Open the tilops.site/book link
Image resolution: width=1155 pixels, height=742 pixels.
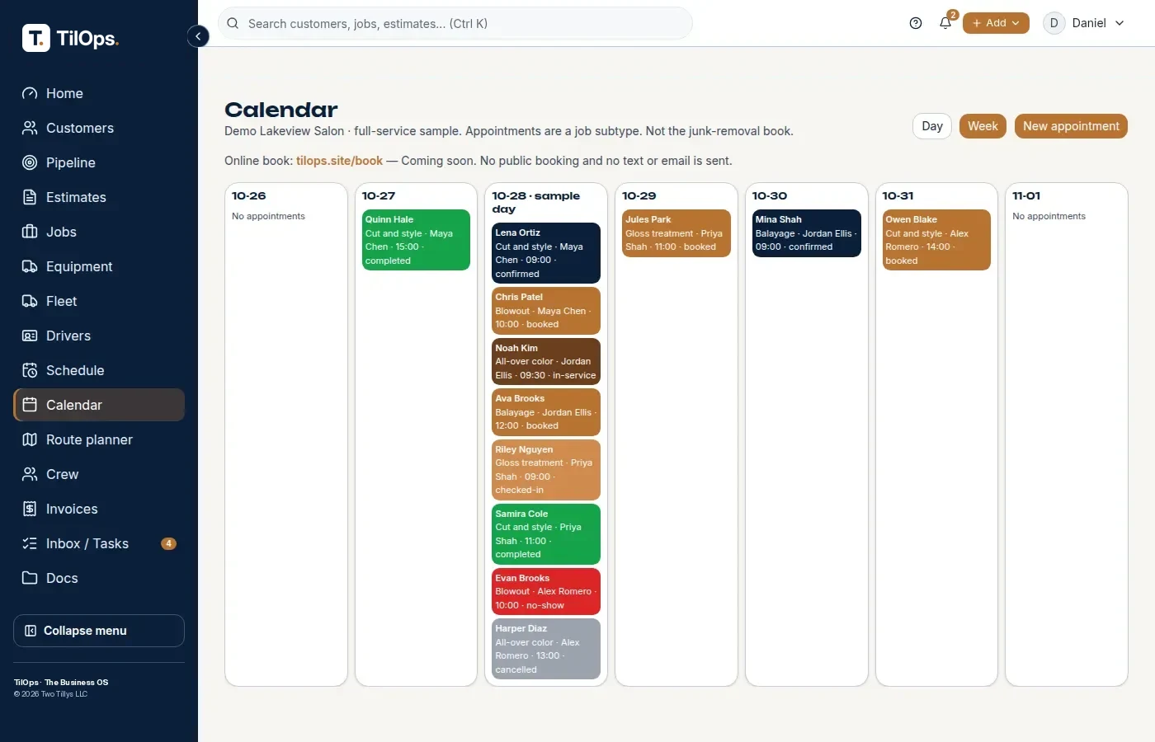[339, 161]
